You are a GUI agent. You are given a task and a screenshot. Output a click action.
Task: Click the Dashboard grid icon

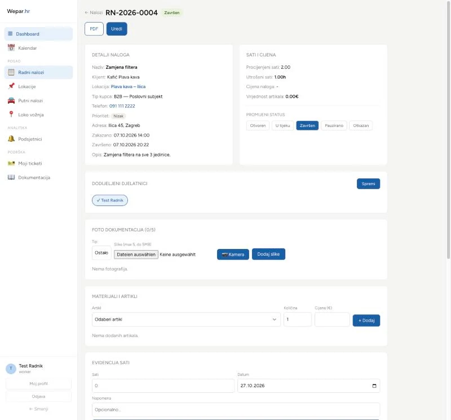[10, 34]
